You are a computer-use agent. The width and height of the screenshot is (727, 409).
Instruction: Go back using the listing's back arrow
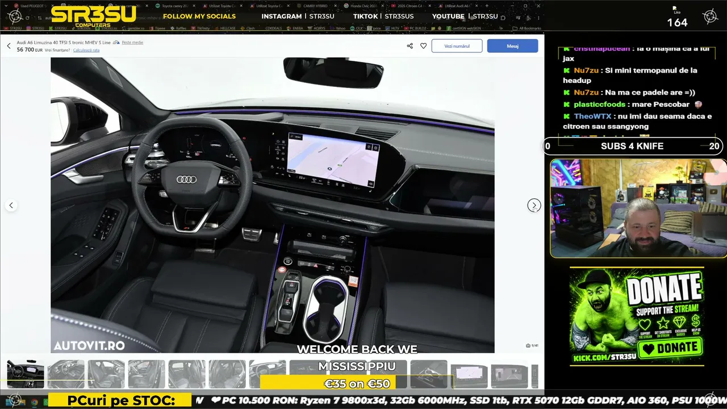point(9,46)
